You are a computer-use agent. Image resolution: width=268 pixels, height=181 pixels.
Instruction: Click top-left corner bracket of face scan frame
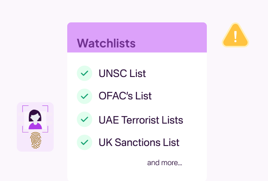25,108
